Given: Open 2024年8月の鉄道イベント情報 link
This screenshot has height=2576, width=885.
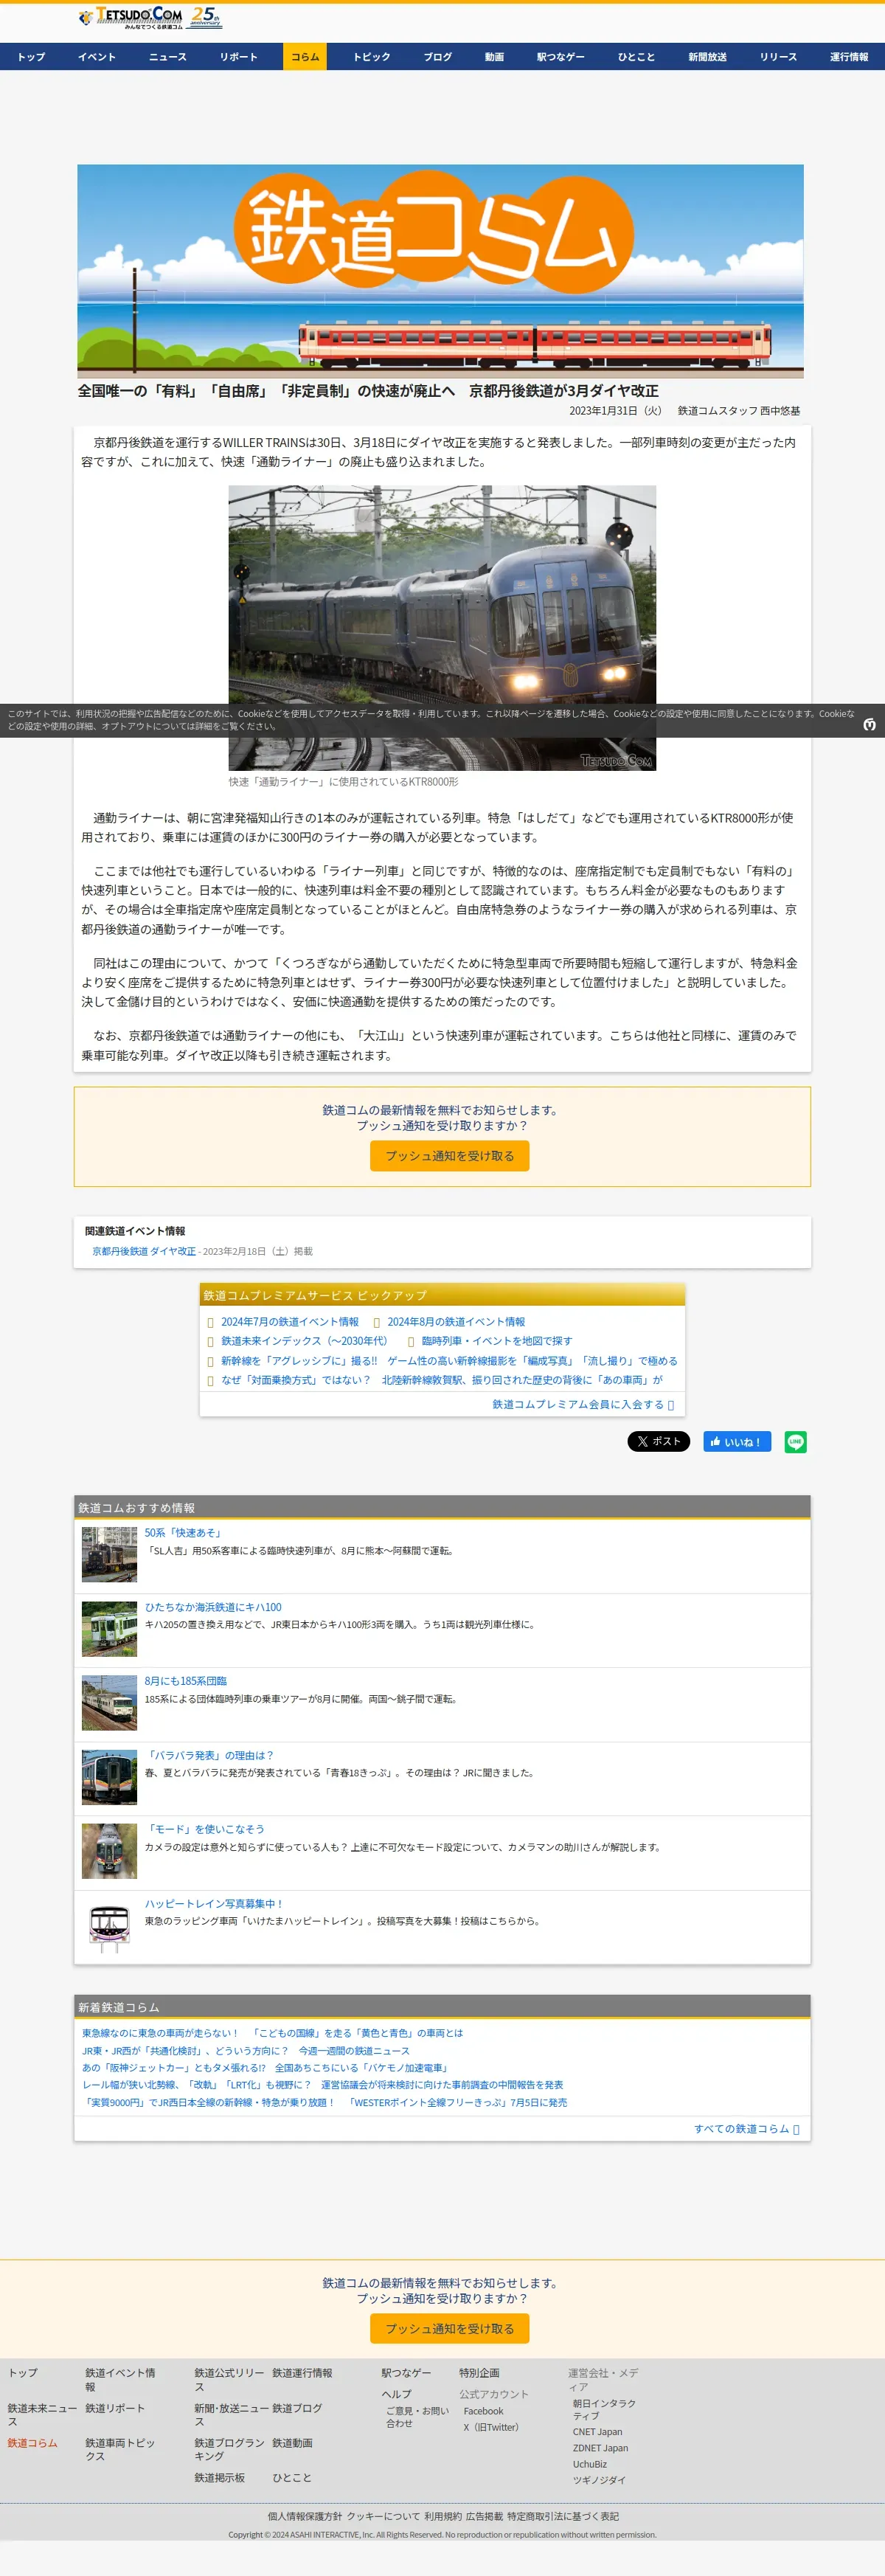Looking at the screenshot, I should pyautogui.click(x=456, y=1321).
